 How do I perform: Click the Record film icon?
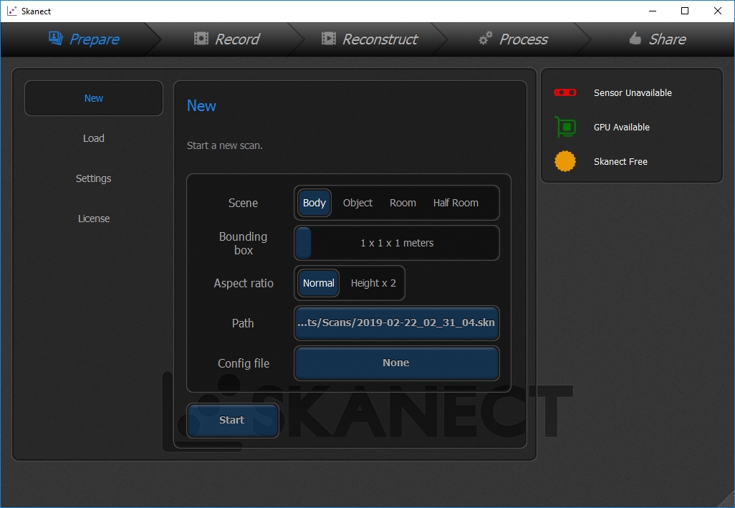tap(201, 39)
